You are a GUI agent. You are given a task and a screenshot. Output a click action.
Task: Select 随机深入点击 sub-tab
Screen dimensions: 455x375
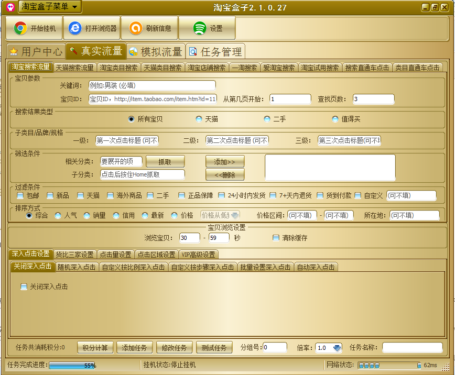click(x=77, y=267)
